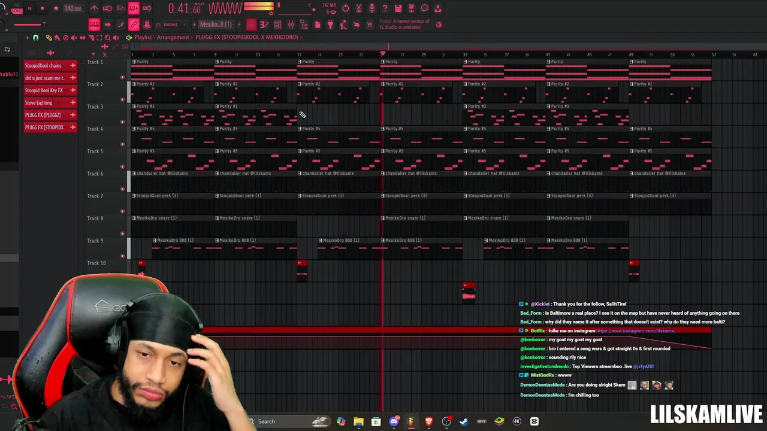
Task: Open the Piano roll view icon
Action: [x=264, y=25]
